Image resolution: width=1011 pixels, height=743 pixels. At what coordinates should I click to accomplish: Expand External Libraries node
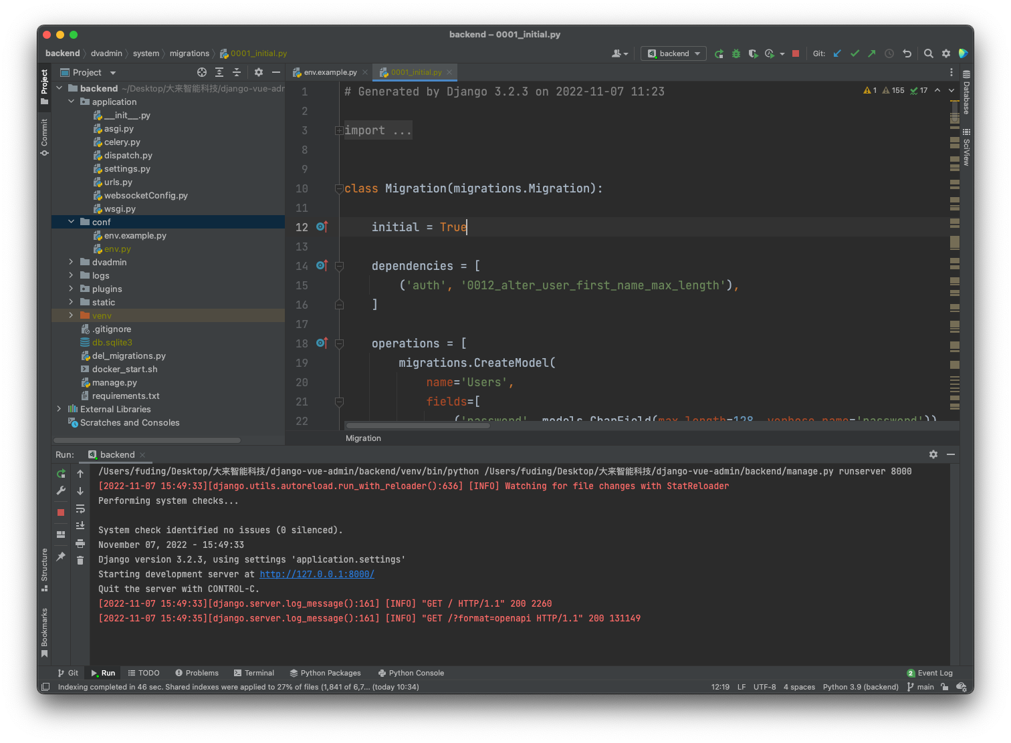click(59, 409)
